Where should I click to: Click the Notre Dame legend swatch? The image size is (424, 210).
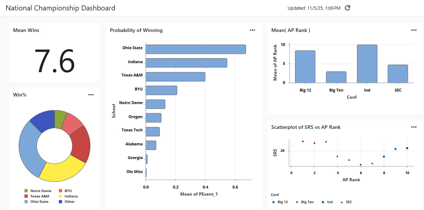pos(26,191)
